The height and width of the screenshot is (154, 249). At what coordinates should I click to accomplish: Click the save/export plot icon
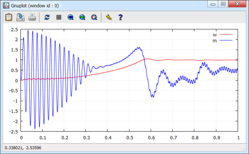(20, 17)
